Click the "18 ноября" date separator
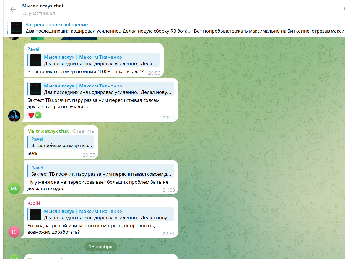The height and width of the screenshot is (259, 345). click(100, 247)
